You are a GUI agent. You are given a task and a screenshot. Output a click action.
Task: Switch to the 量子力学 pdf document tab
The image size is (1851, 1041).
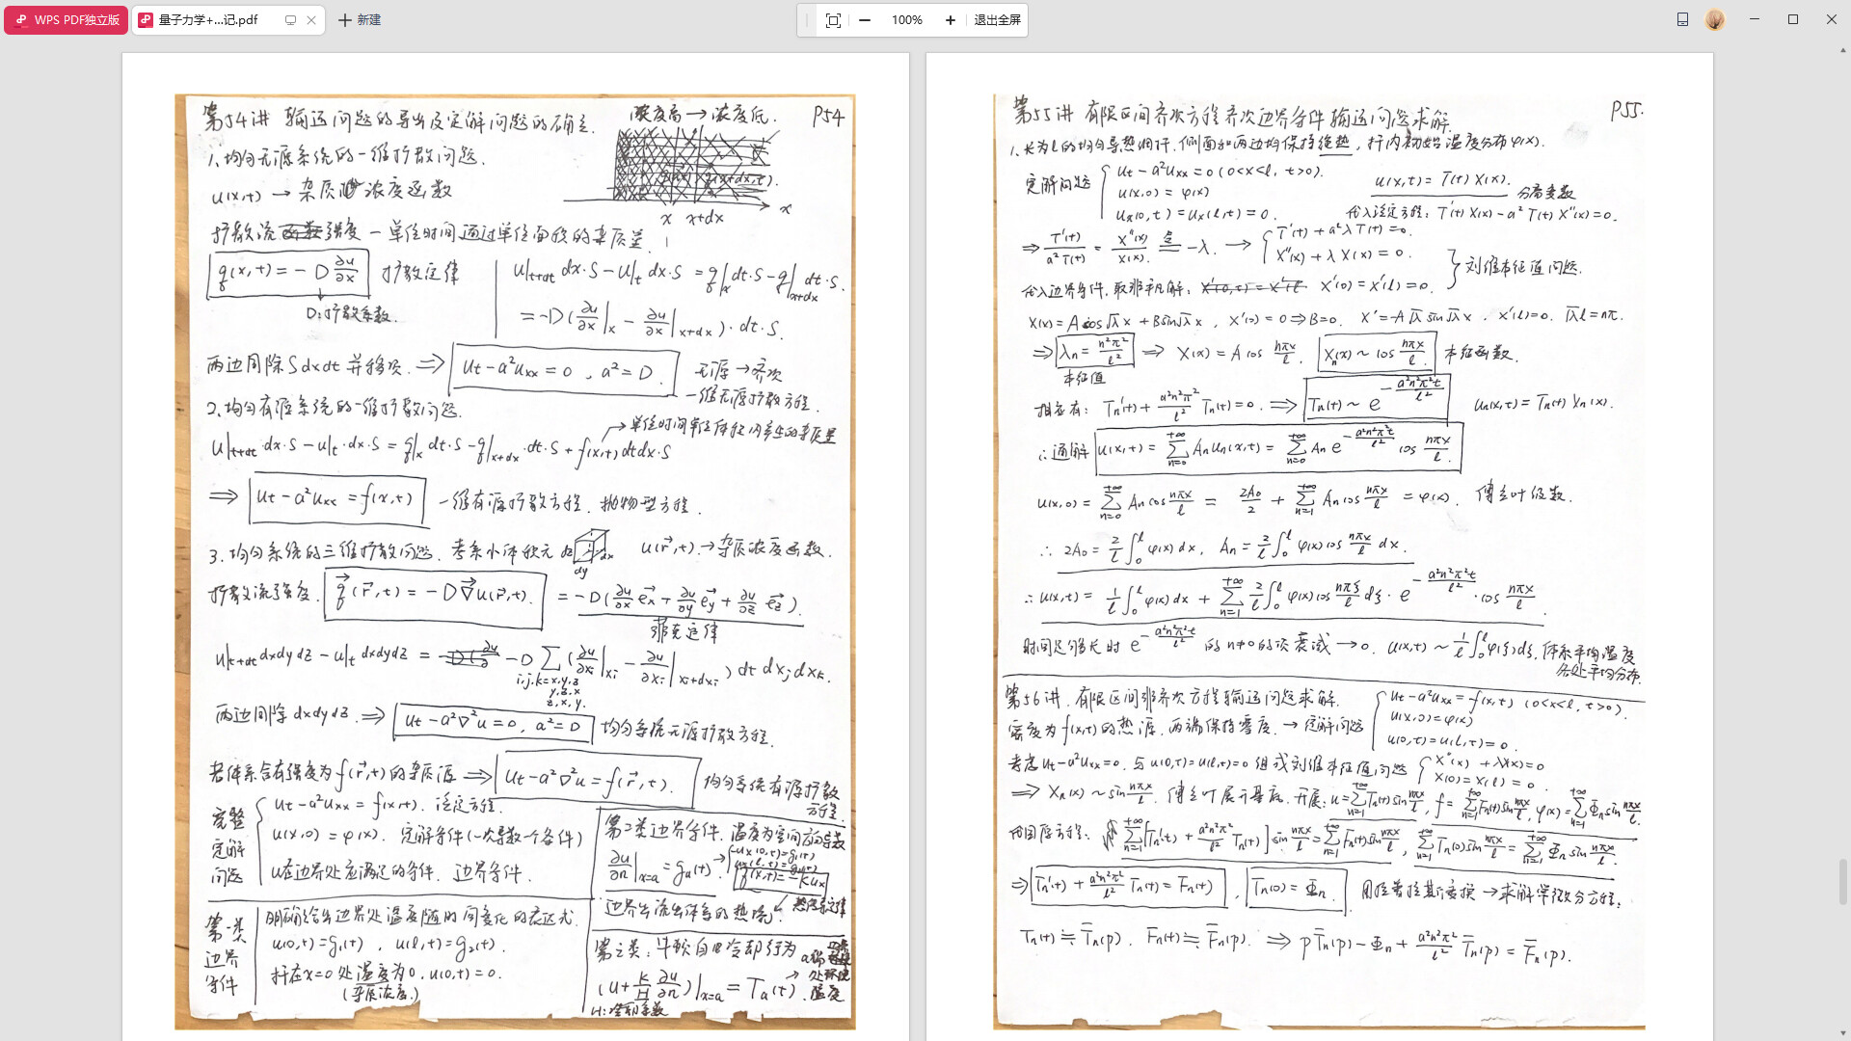pyautogui.click(x=207, y=19)
